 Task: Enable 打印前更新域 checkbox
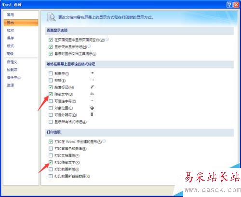click(51, 169)
